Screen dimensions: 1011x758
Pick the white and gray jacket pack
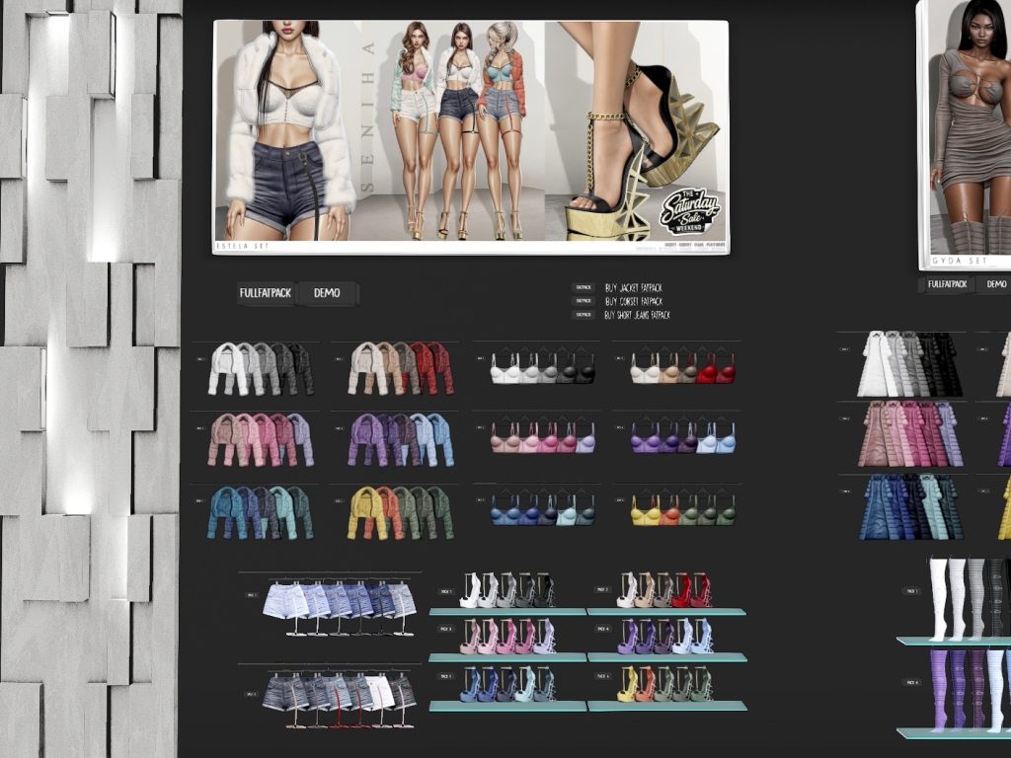260,368
